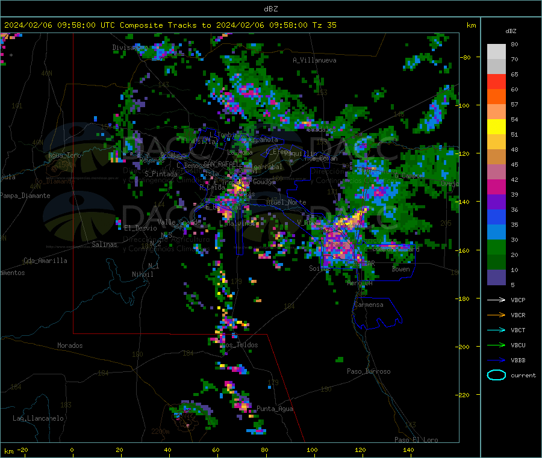Image resolution: width=542 pixels, height=458 pixels.
Task: Select the yellow 54 dBZ color swatch
Action: click(x=496, y=127)
